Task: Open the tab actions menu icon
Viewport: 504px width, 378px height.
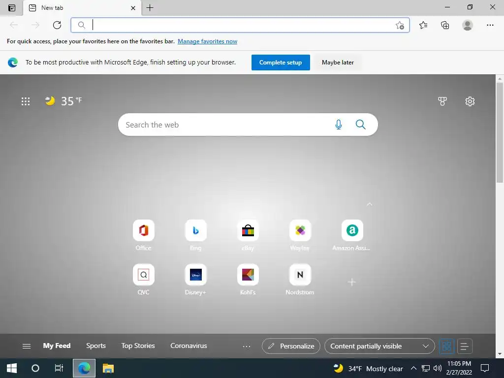Action: pyautogui.click(x=12, y=8)
